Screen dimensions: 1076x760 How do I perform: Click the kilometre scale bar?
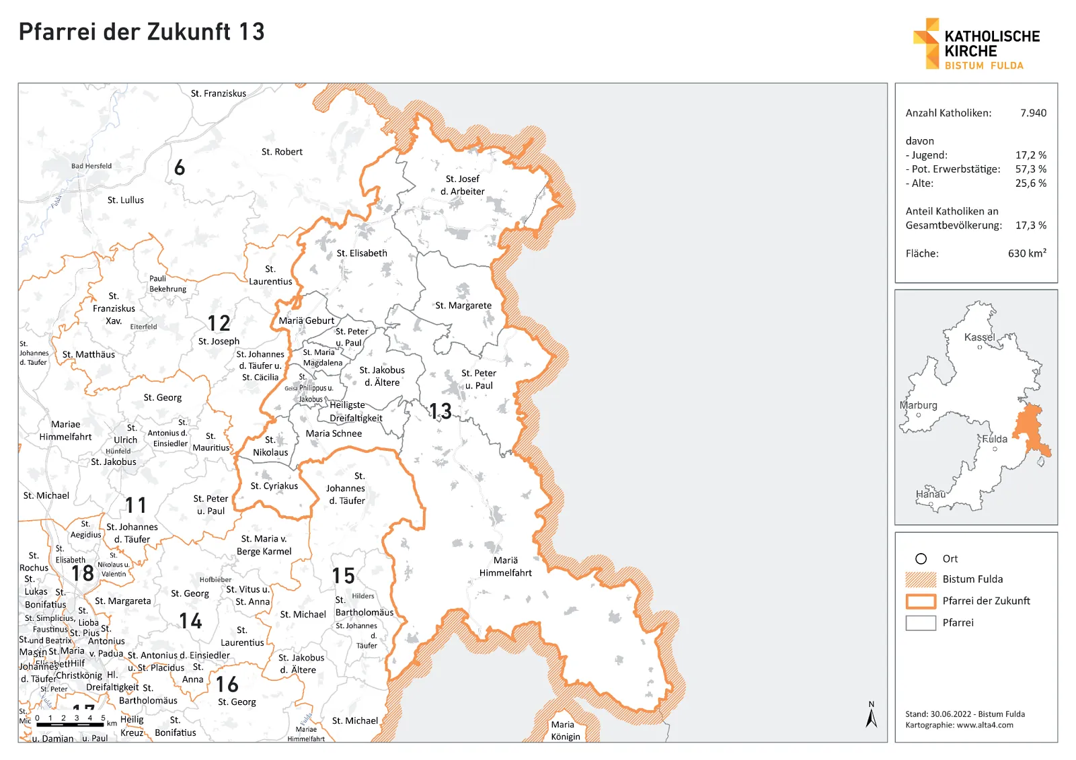(71, 724)
